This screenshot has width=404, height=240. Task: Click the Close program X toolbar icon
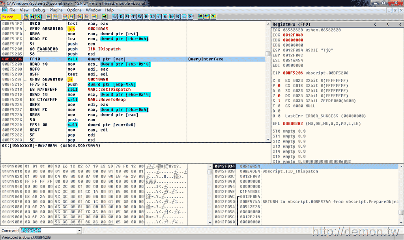coord(38,17)
